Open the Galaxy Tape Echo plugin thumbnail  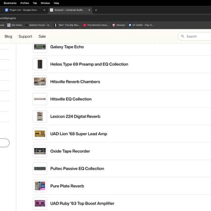tap(40, 47)
